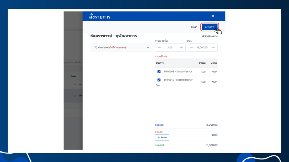Increase price with plus icon
This screenshot has height=162, width=289.
coord(213,48)
